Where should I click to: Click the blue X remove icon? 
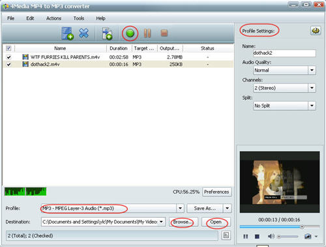pyautogui.click(x=83, y=33)
